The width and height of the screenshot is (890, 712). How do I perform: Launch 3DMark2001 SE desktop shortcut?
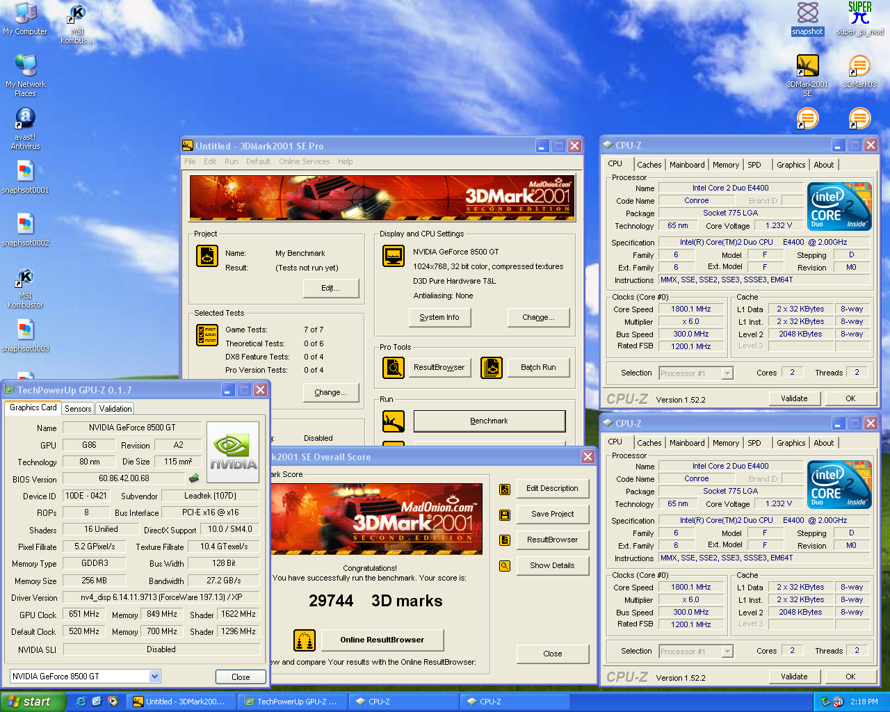point(807,75)
